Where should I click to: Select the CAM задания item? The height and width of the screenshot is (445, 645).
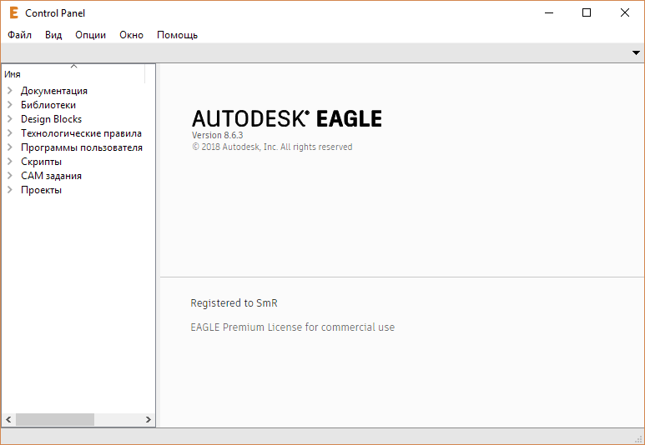[51, 176]
